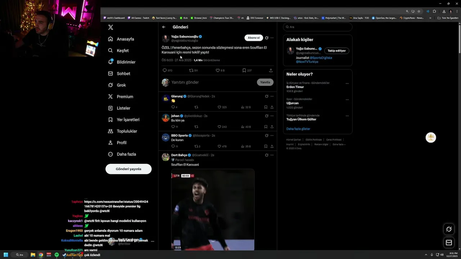The width and height of the screenshot is (461, 259).
Task: Click the Yanıtını gönder reply field
Action: [212, 82]
